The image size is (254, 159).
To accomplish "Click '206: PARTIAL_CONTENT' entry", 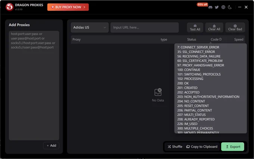I will click(x=194, y=110).
